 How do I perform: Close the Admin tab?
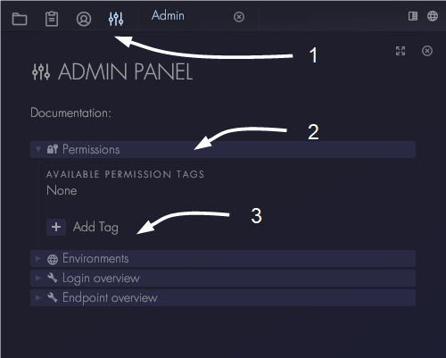pos(239,17)
